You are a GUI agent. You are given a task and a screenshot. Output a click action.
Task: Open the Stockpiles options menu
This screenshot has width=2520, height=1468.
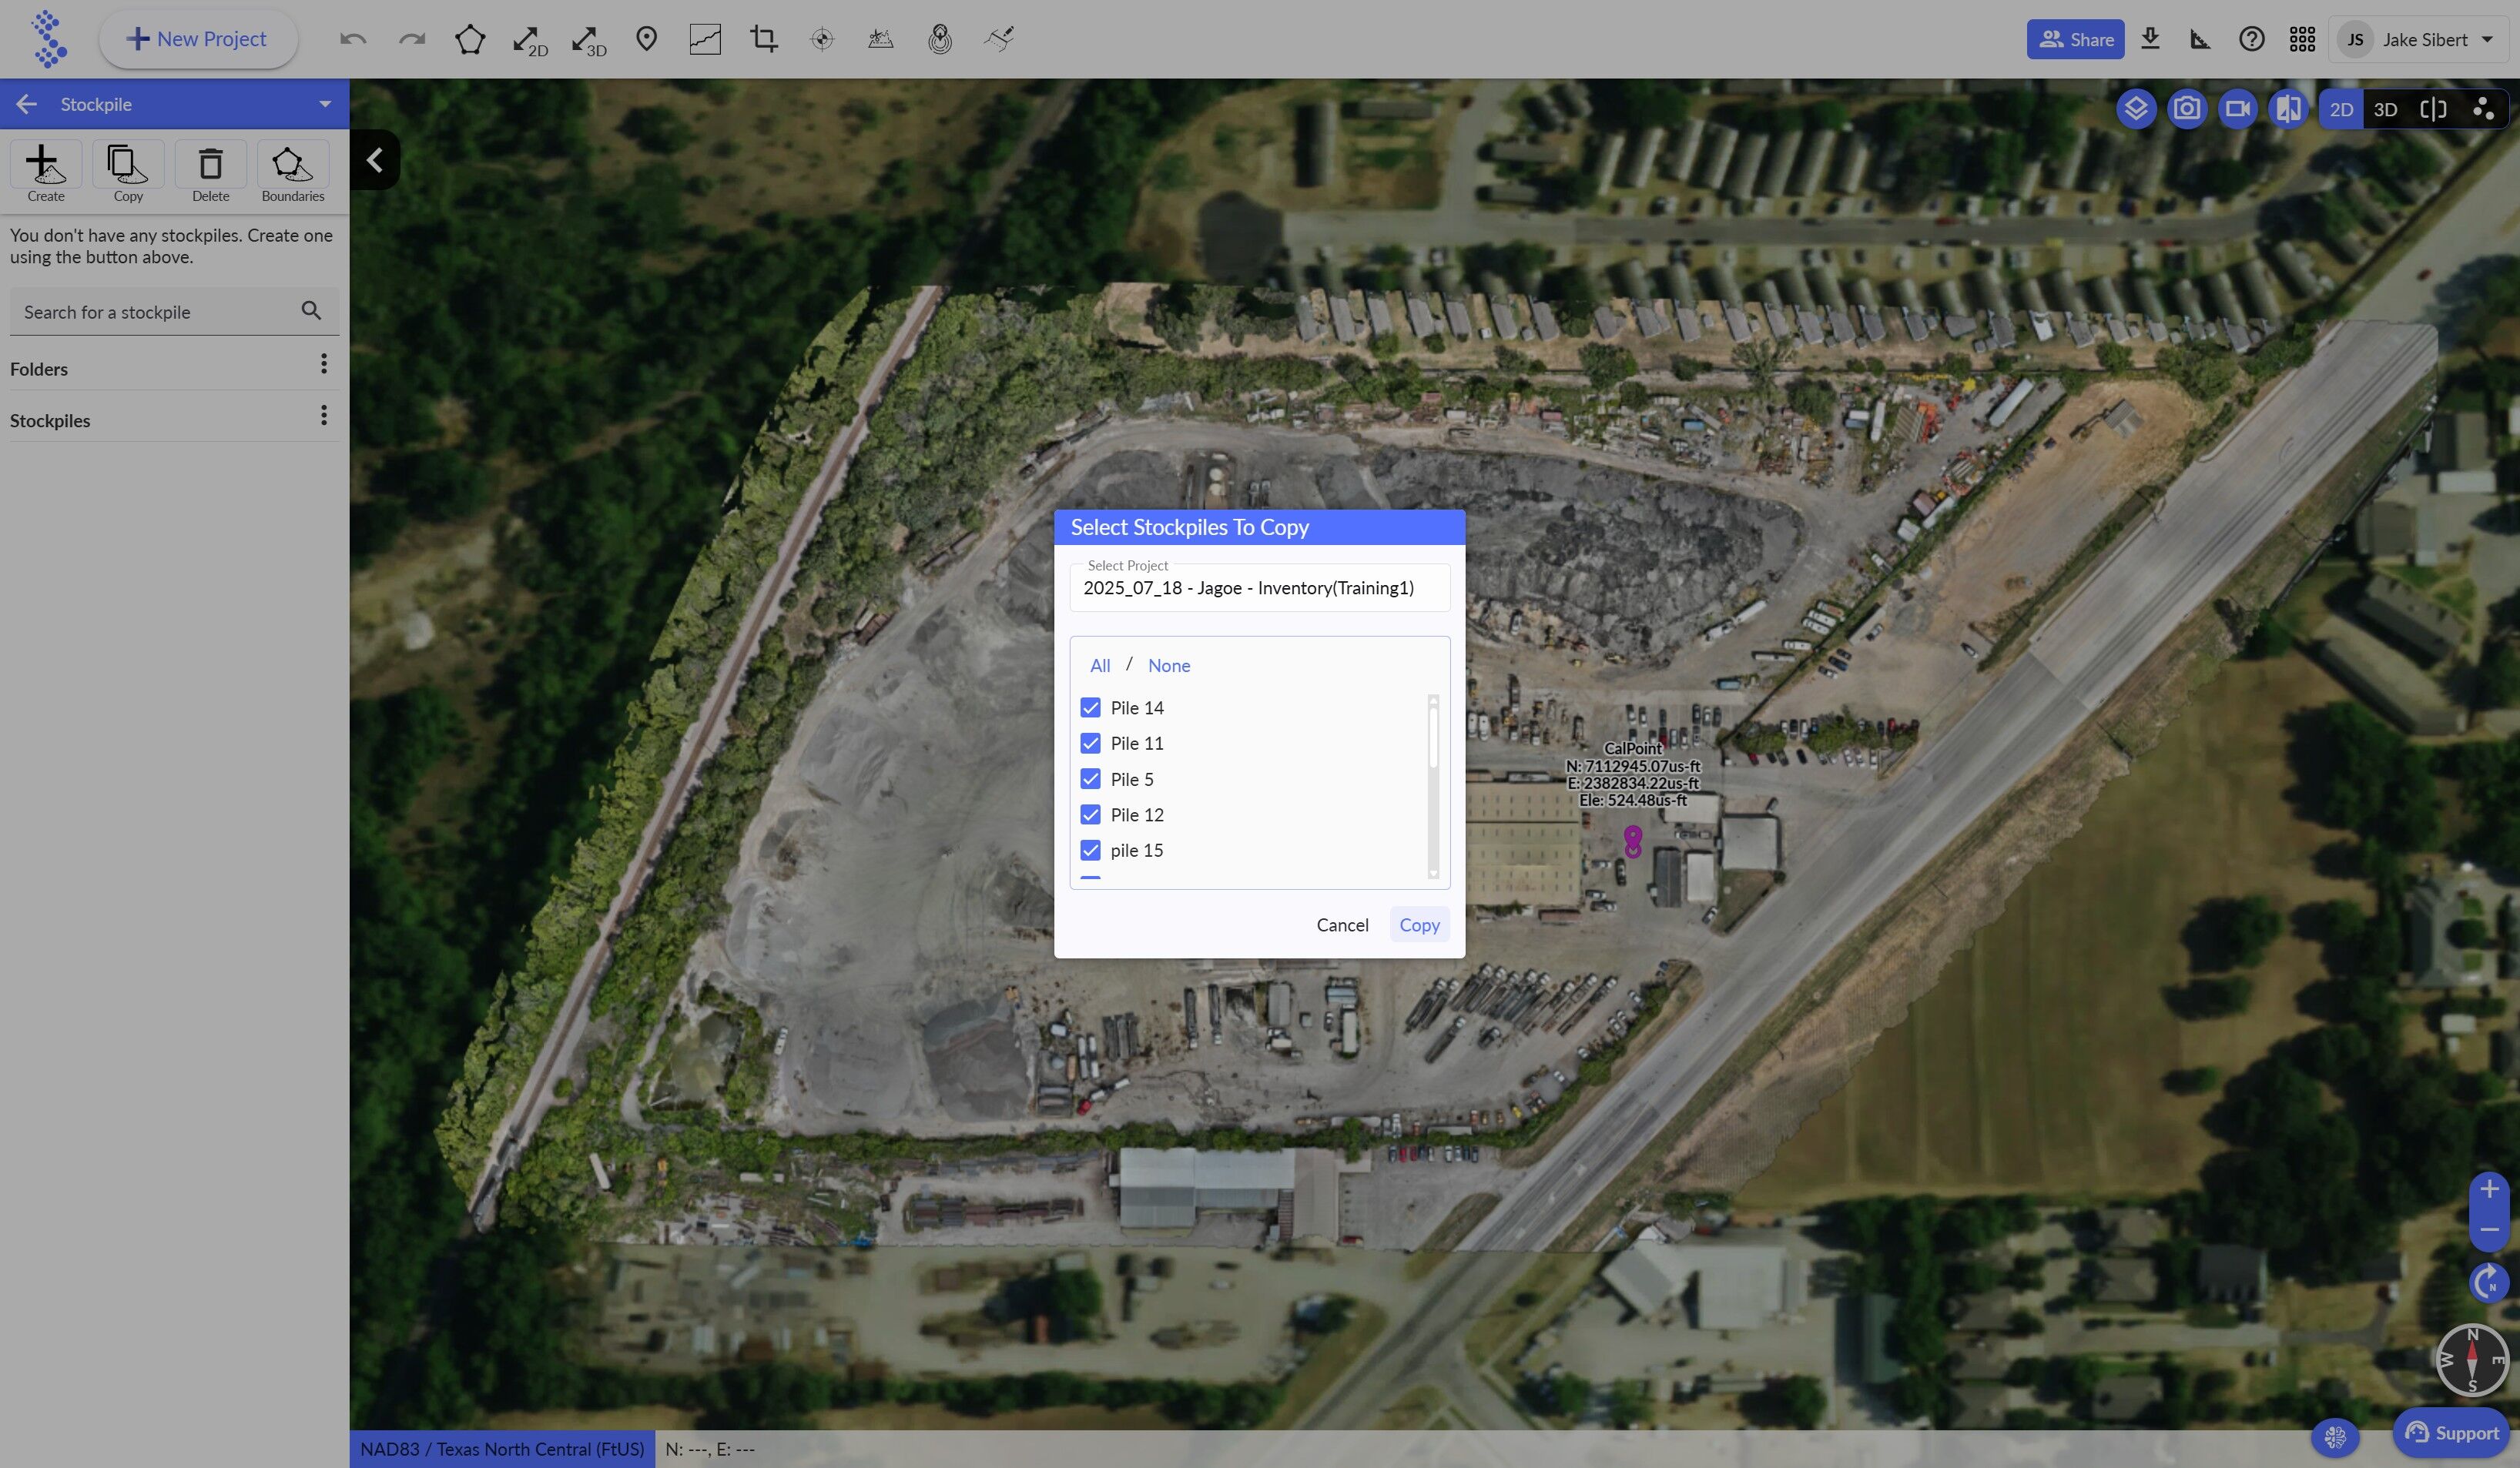[323, 416]
